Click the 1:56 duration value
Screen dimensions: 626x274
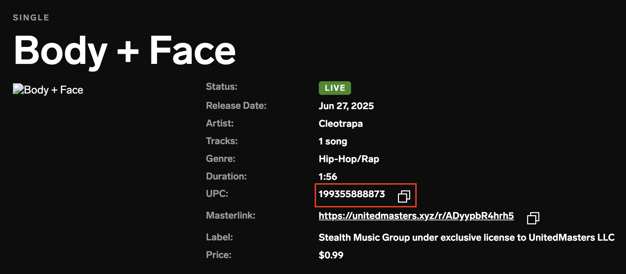pyautogui.click(x=328, y=177)
